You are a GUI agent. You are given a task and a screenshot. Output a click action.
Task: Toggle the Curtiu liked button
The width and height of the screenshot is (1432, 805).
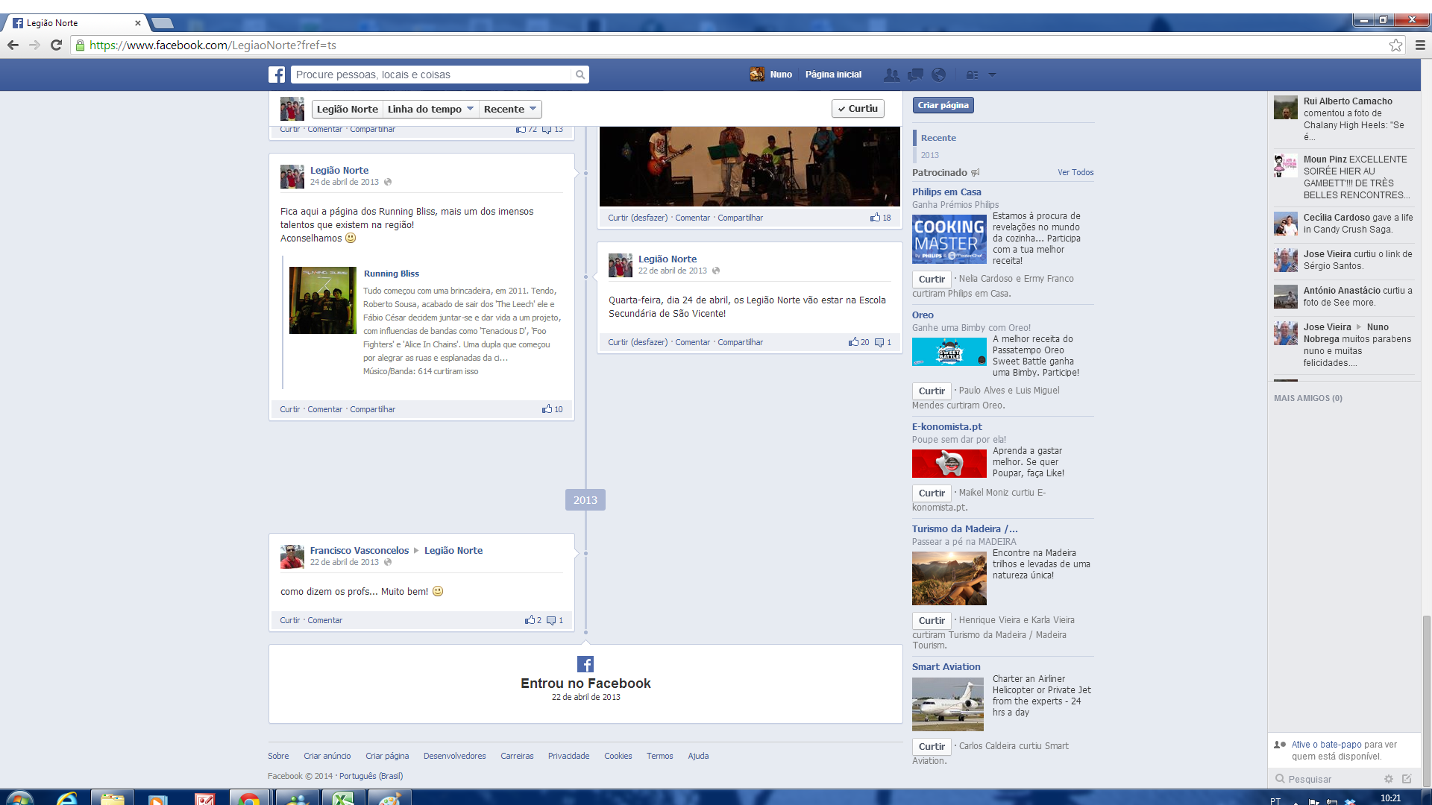click(858, 109)
